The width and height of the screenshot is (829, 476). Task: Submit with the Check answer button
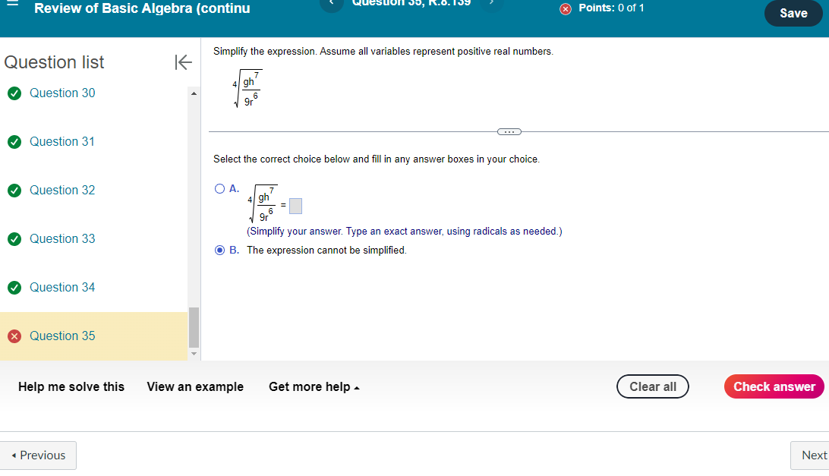point(774,386)
